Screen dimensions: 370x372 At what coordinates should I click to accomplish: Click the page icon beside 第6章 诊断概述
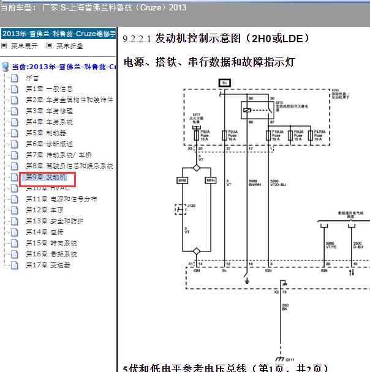(15, 144)
